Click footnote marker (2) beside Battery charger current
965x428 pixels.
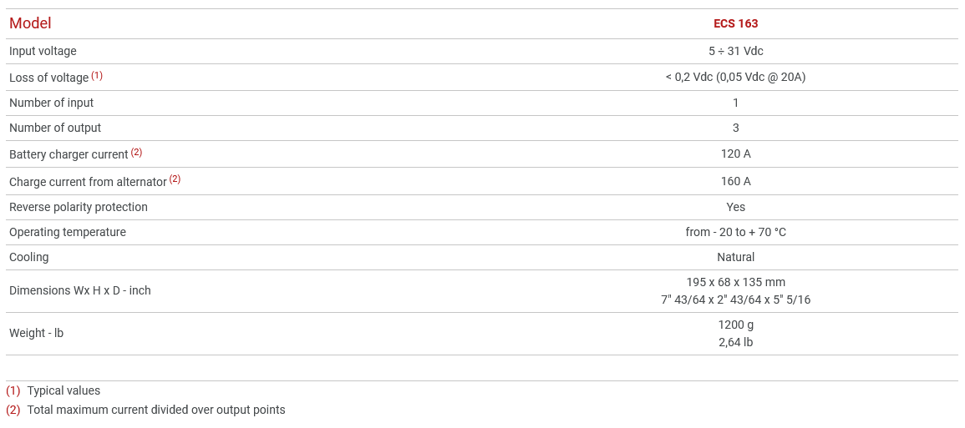pos(136,152)
